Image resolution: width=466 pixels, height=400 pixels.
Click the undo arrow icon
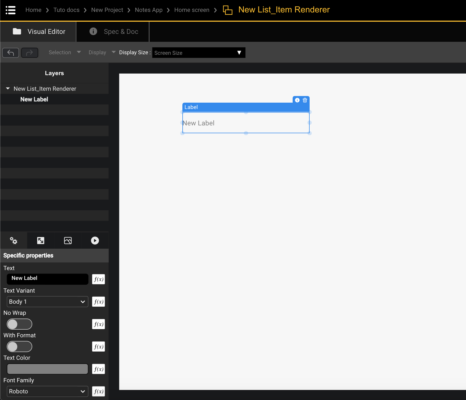click(x=10, y=53)
